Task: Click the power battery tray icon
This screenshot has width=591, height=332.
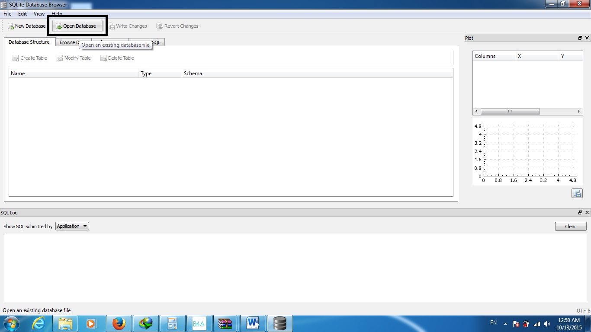Action: point(526,324)
